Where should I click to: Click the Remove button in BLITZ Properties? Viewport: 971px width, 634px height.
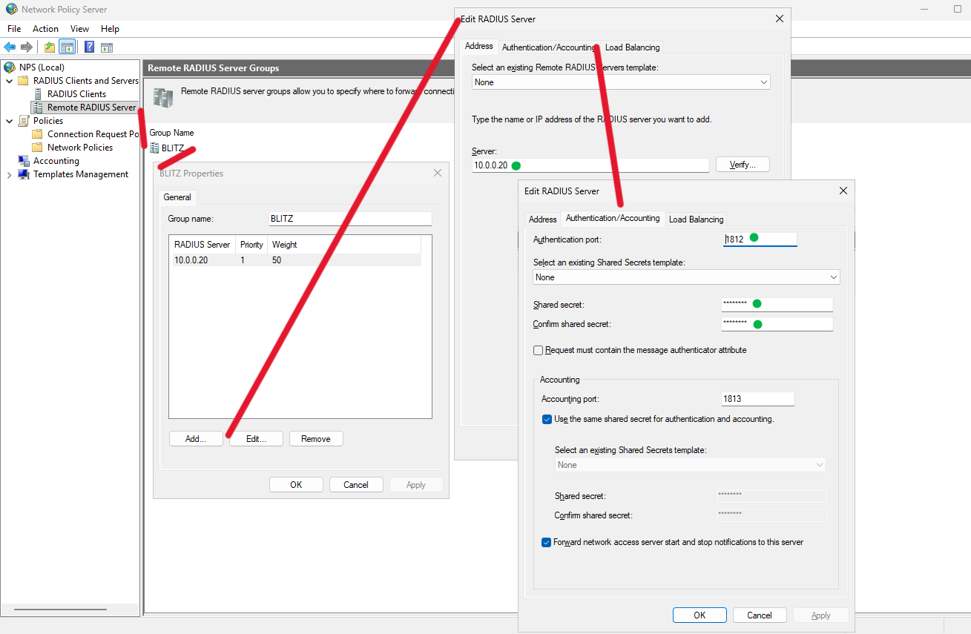316,439
